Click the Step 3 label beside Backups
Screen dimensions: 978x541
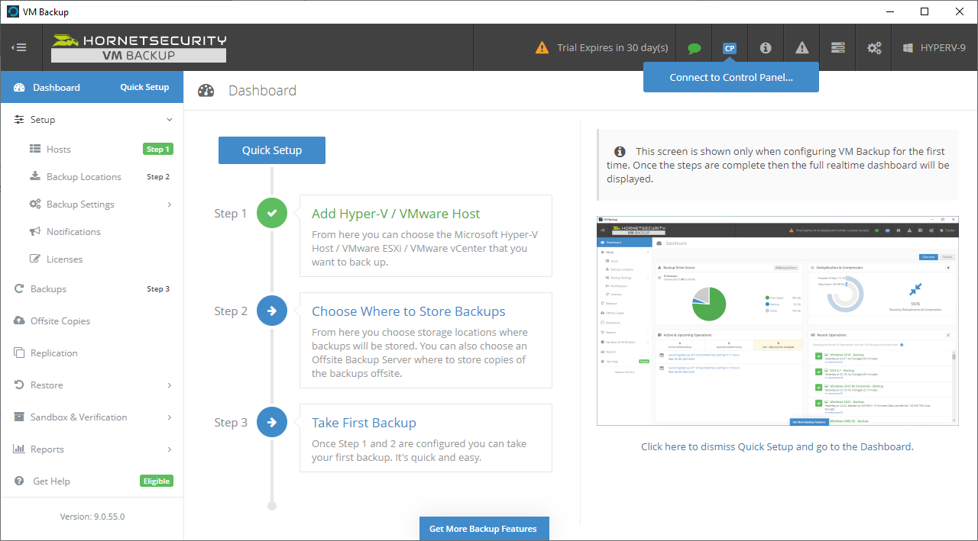158,289
